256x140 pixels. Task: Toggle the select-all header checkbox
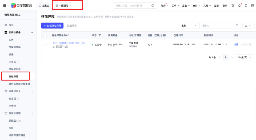tap(45, 35)
